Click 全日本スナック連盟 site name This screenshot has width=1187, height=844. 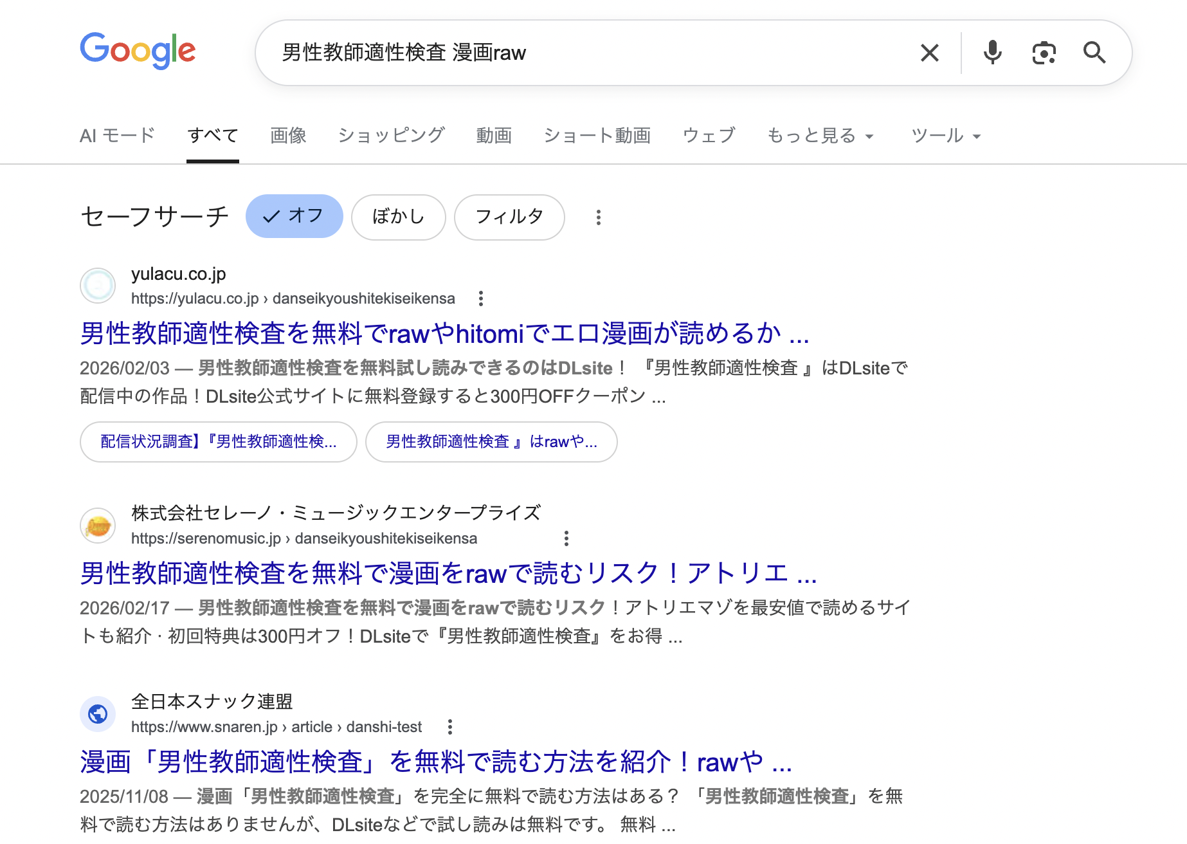pos(212,701)
